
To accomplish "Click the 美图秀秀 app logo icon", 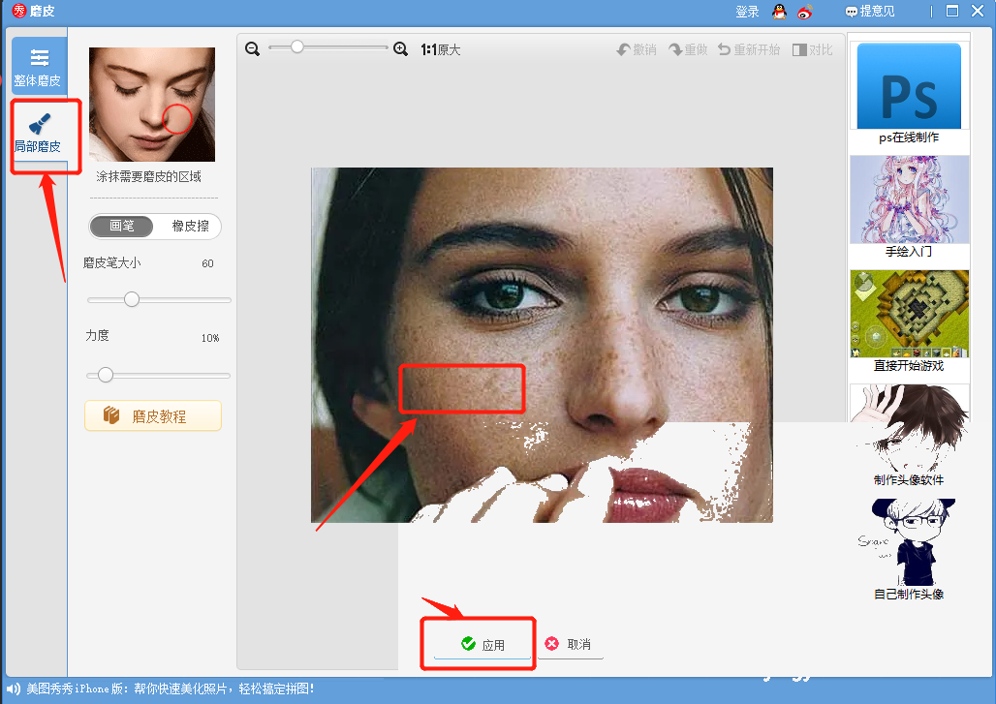I will pos(19,11).
